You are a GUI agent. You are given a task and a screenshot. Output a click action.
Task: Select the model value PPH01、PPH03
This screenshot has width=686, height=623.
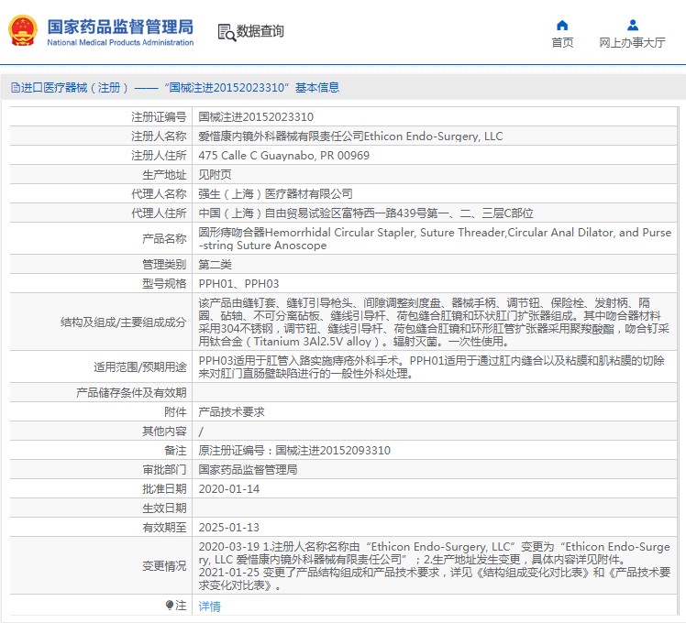[238, 284]
